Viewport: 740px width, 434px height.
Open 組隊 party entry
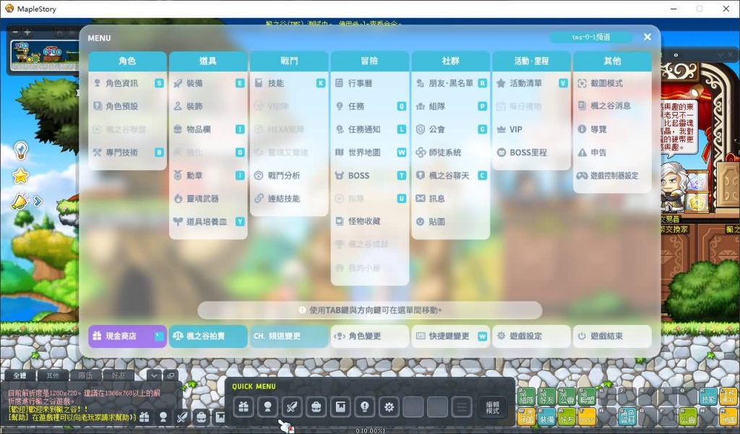[451, 106]
